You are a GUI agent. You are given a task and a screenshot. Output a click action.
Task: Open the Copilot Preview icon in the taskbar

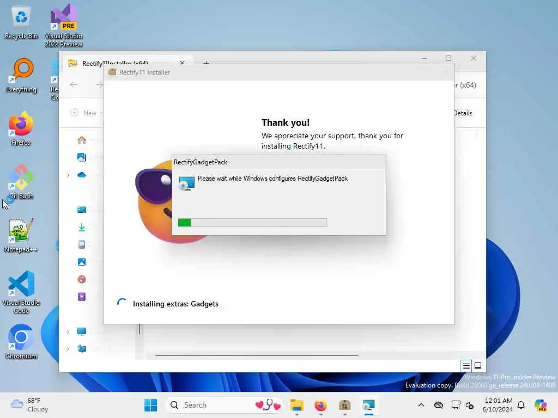(x=541, y=405)
